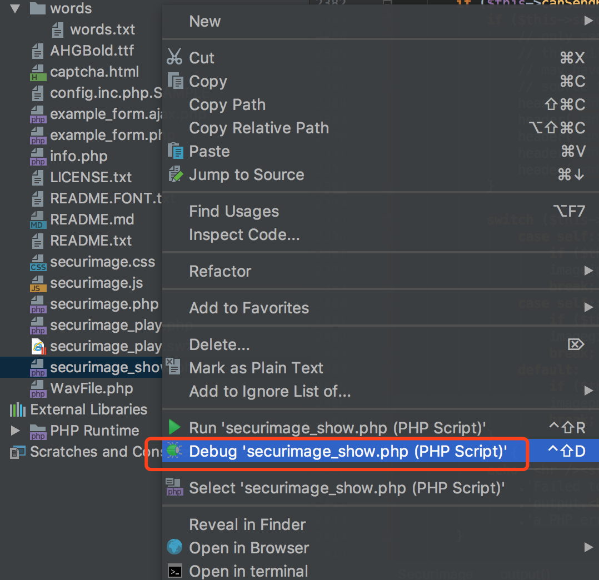599x580 pixels.
Task: Click the globe Open in Browser icon
Action: point(174,547)
